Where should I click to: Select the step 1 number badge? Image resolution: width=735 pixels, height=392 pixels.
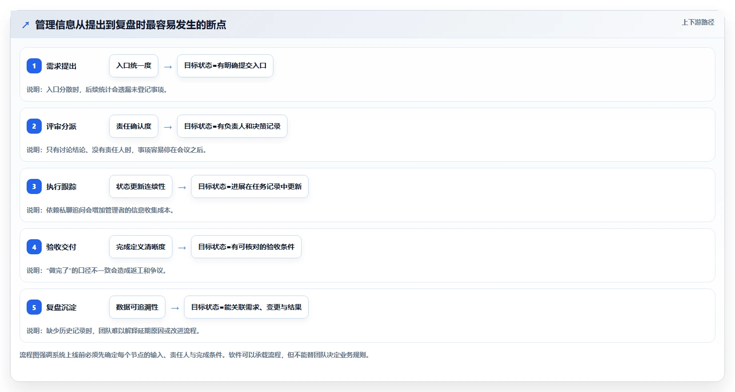(34, 66)
